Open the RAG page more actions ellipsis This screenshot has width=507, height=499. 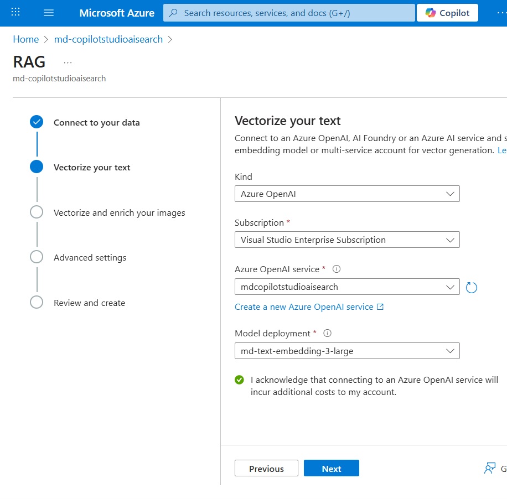point(68,63)
